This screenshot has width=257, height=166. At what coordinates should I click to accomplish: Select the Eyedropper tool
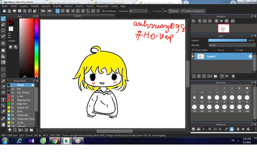pyautogui.click(x=3, y=119)
